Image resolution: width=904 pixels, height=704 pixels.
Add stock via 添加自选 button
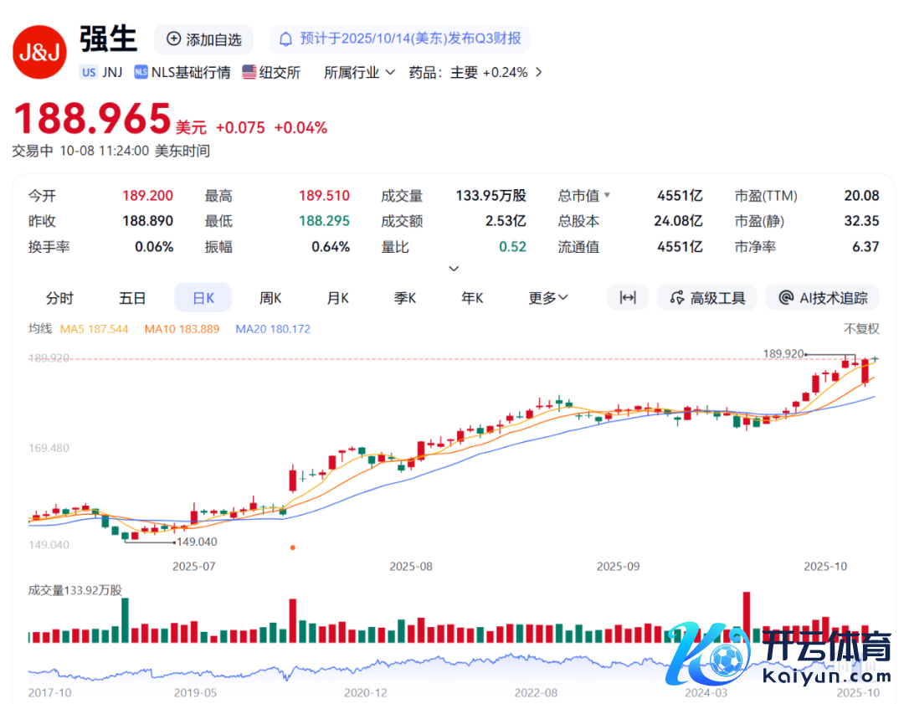tap(203, 39)
